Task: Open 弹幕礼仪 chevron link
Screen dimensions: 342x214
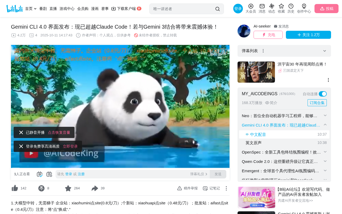Action: 199,174
